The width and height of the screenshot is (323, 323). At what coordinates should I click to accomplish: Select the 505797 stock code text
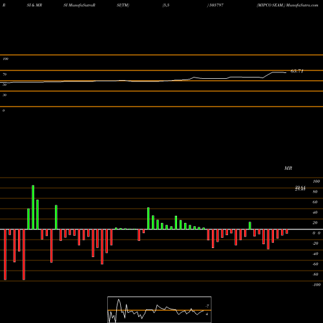click(x=216, y=5)
